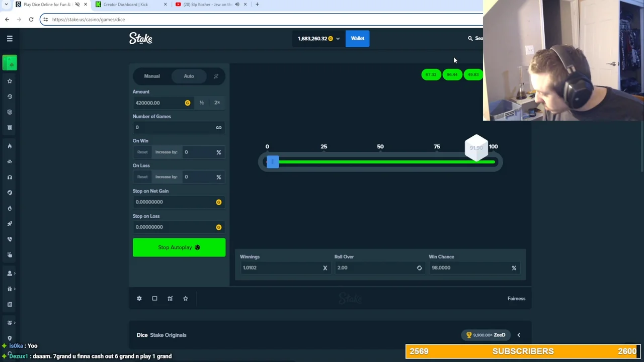Image resolution: width=644 pixels, height=362 pixels.
Task: Open the 9,900.00× ZeeD high win badge
Action: 486,335
